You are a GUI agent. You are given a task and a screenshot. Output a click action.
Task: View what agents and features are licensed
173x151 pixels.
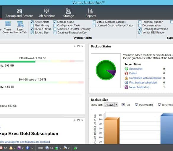(25, 142)
